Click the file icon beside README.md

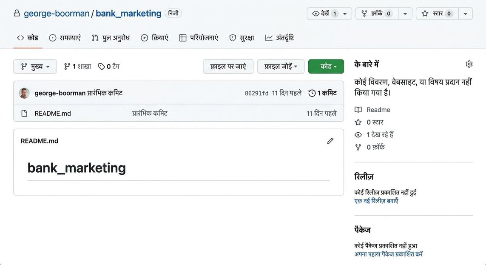24,114
